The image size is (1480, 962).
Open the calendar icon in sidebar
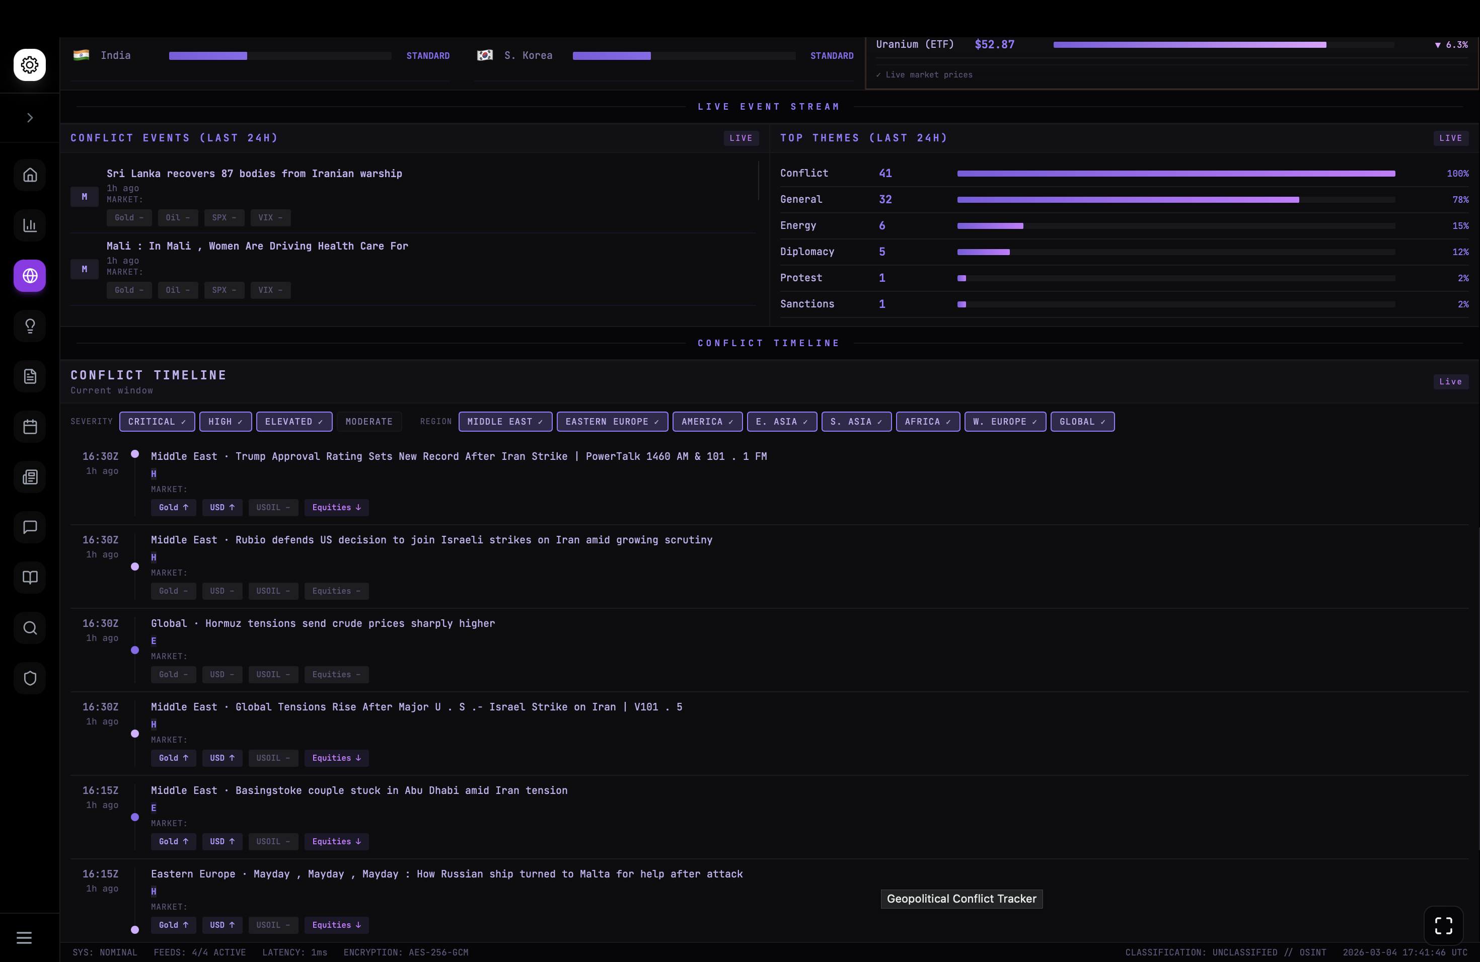click(30, 427)
